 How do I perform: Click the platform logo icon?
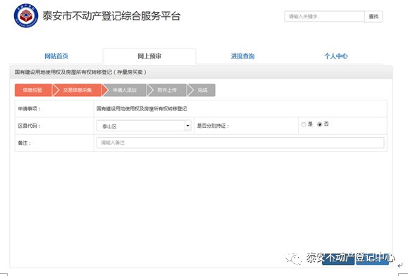[26, 15]
